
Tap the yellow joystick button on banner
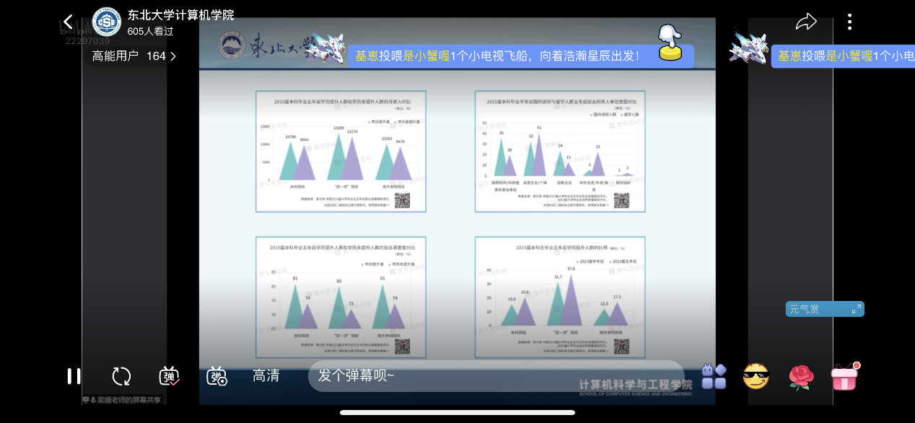click(670, 43)
